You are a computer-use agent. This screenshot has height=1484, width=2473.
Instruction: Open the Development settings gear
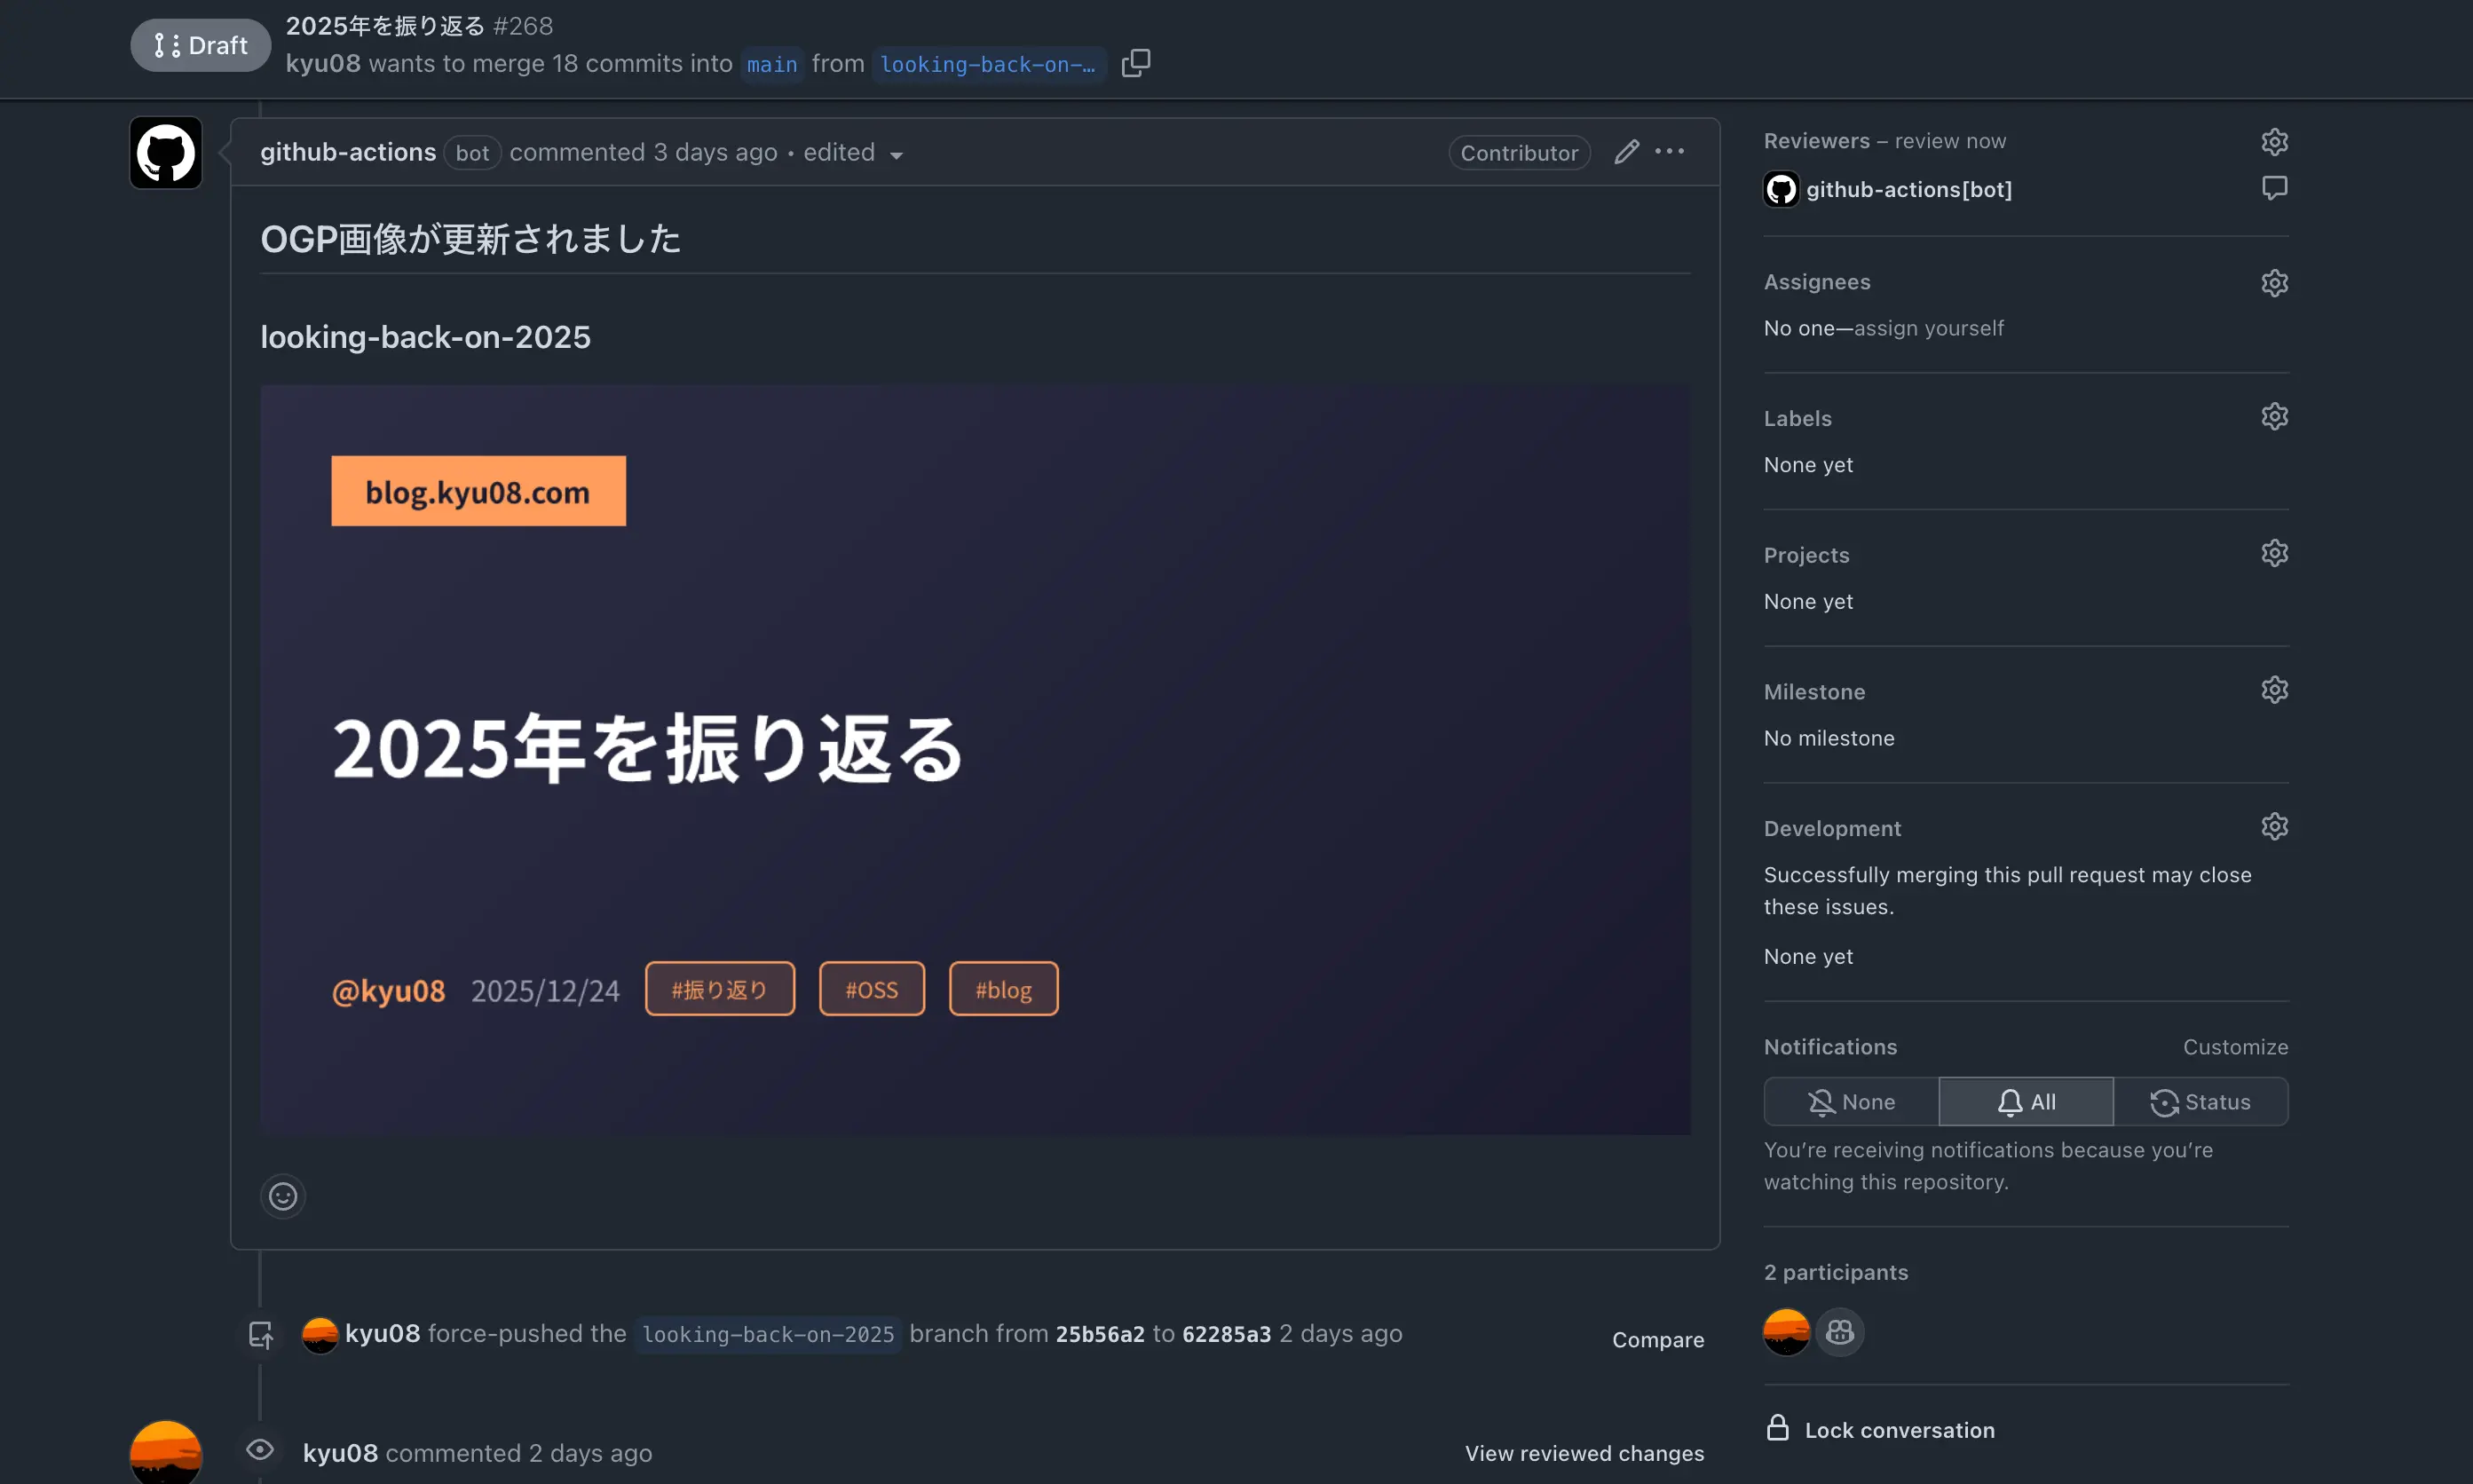[x=2274, y=825]
